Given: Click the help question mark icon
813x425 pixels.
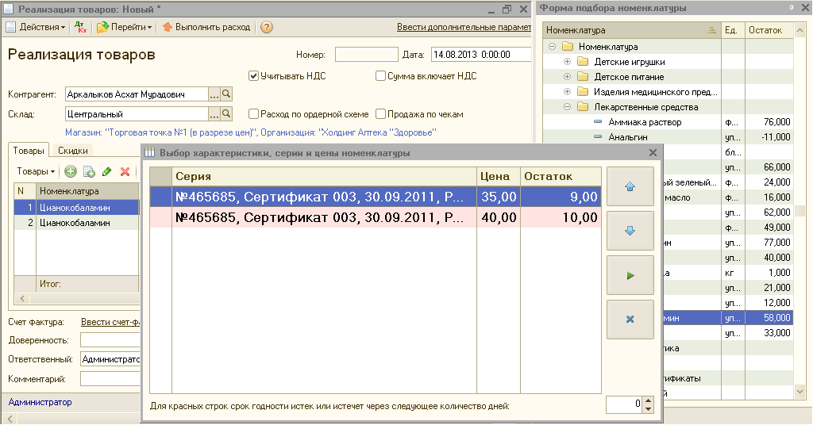Looking at the screenshot, I should click(x=267, y=27).
